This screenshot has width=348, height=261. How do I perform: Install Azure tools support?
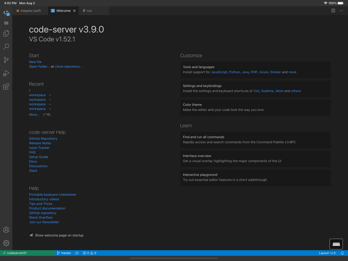click(x=263, y=72)
